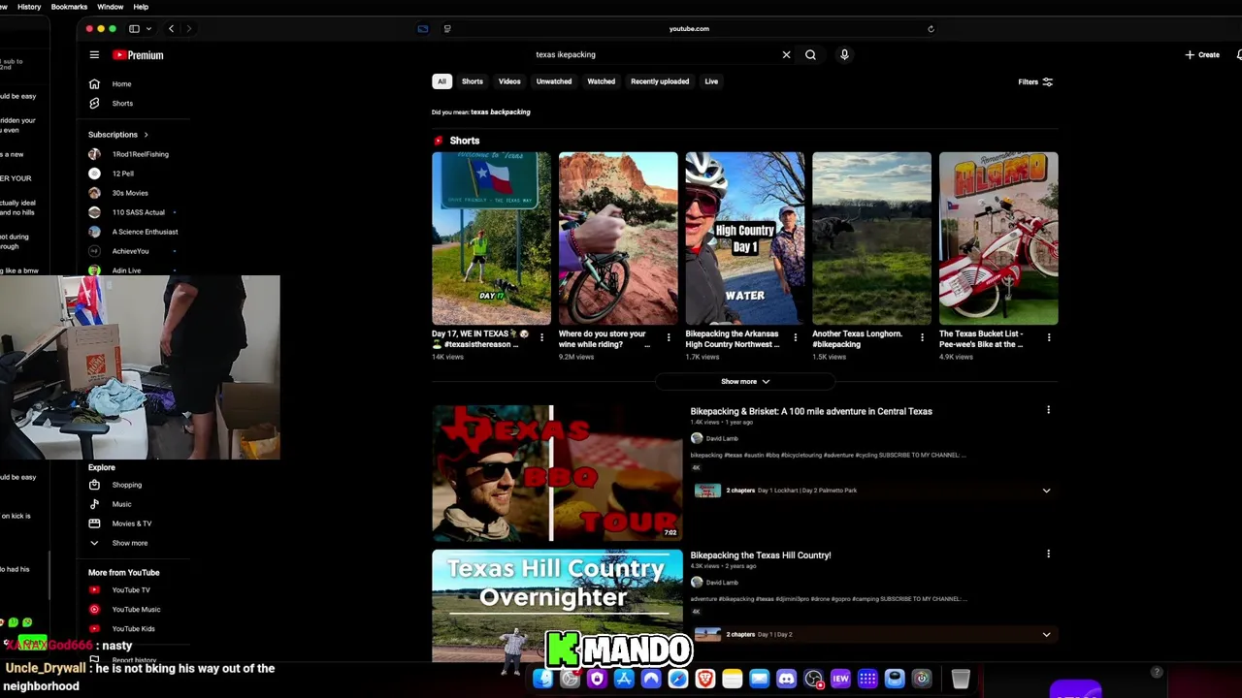The width and height of the screenshot is (1242, 698).
Task: Open Movies & TV in Explore
Action: (131, 523)
